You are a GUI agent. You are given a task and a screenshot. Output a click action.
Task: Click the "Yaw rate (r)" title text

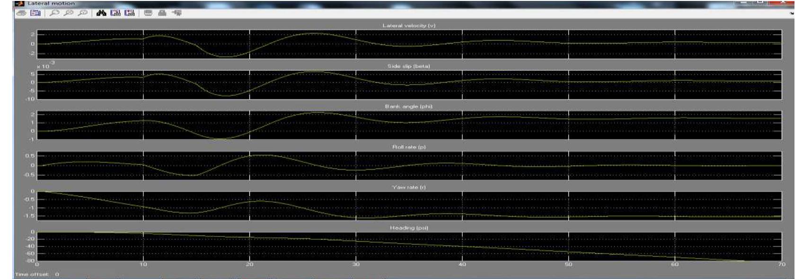409,187
